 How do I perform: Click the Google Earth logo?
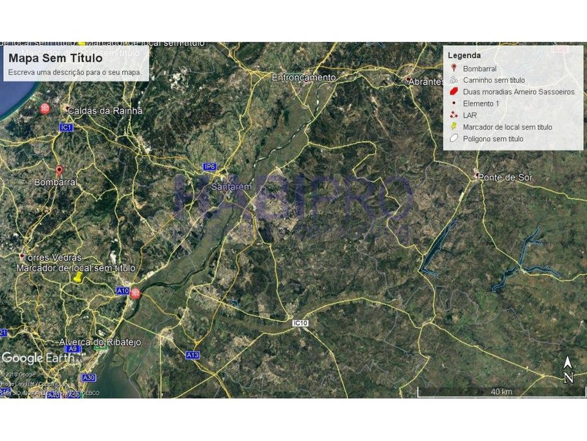tap(39, 358)
